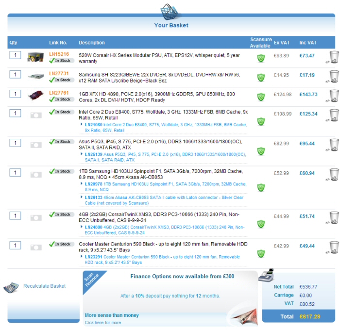Click Recalculate Basket link
Image resolution: width=340 pixels, height=330 pixels.
point(44,286)
